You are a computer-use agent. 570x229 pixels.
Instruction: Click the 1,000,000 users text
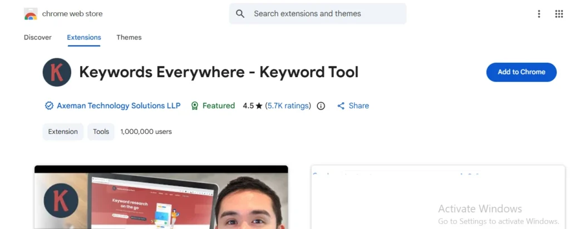[146, 131]
